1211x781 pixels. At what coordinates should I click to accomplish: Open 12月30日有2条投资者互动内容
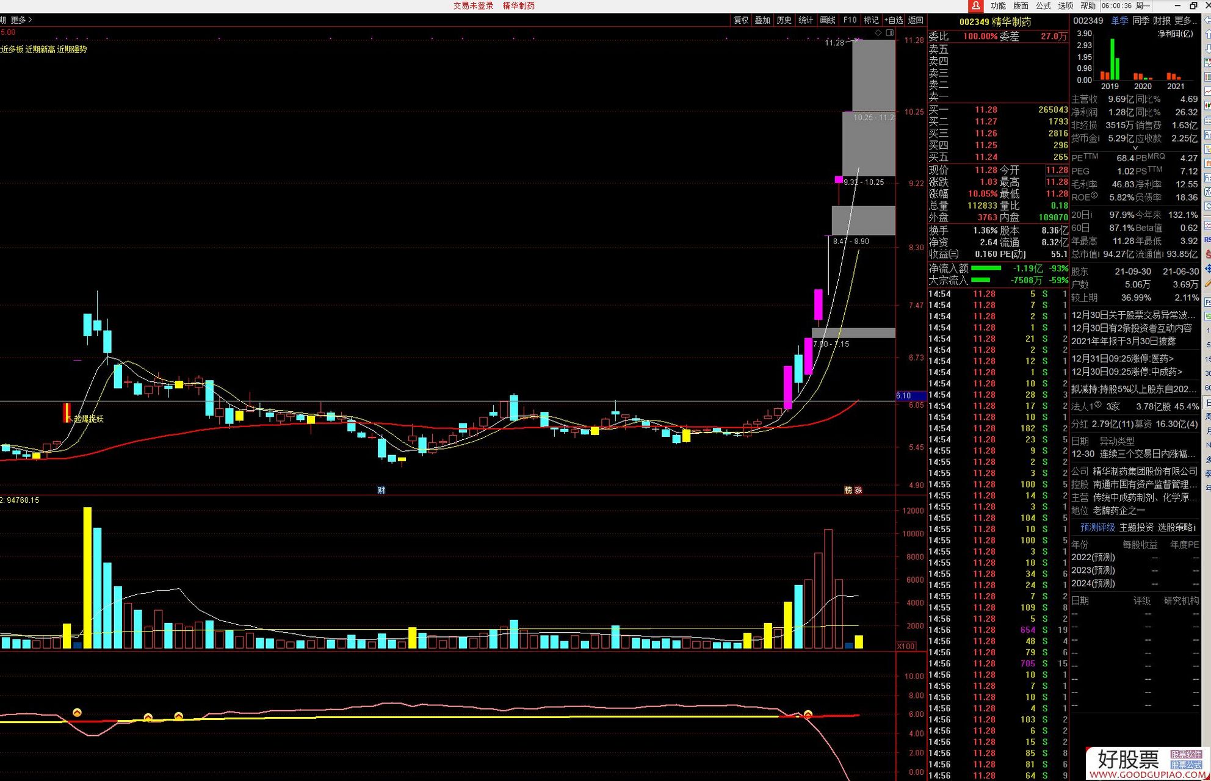coord(1132,328)
